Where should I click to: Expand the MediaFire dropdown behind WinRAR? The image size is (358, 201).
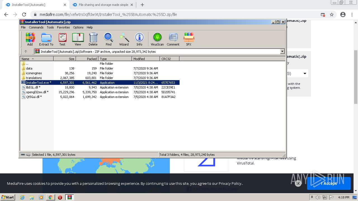point(305,73)
